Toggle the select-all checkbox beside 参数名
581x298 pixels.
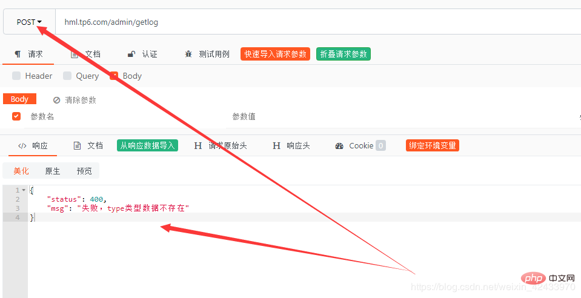(16, 116)
